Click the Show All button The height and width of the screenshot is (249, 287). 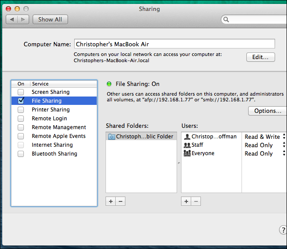[x=50, y=19]
